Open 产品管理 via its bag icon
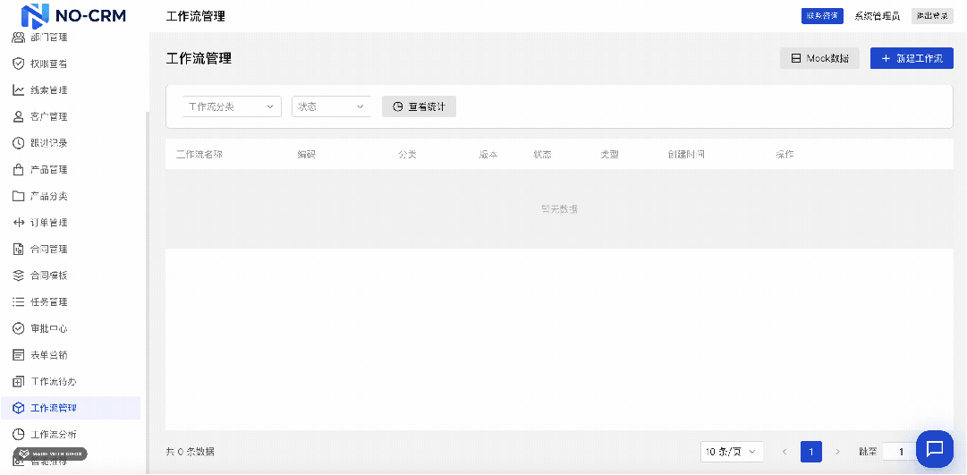The width and height of the screenshot is (967, 475). (19, 170)
